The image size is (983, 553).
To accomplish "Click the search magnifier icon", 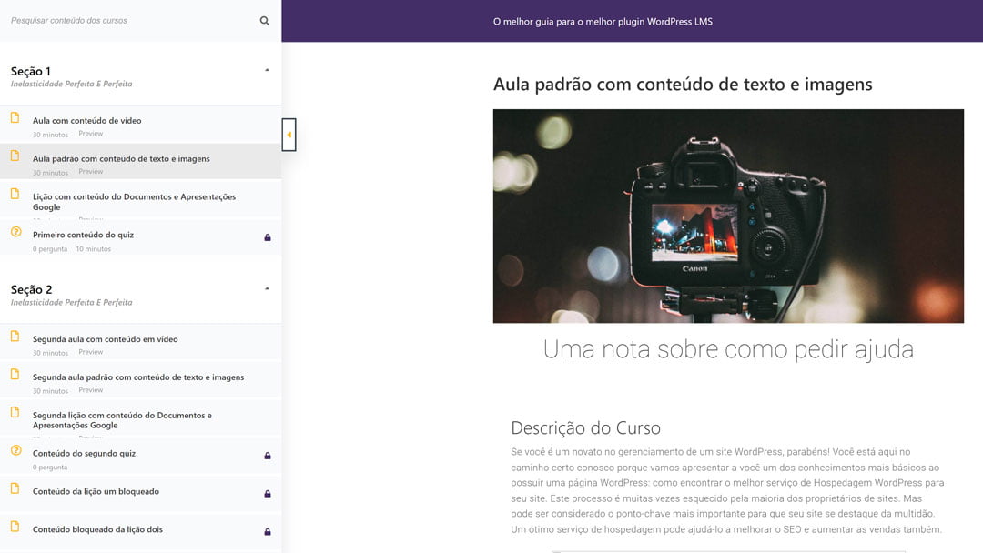I will click(x=265, y=21).
